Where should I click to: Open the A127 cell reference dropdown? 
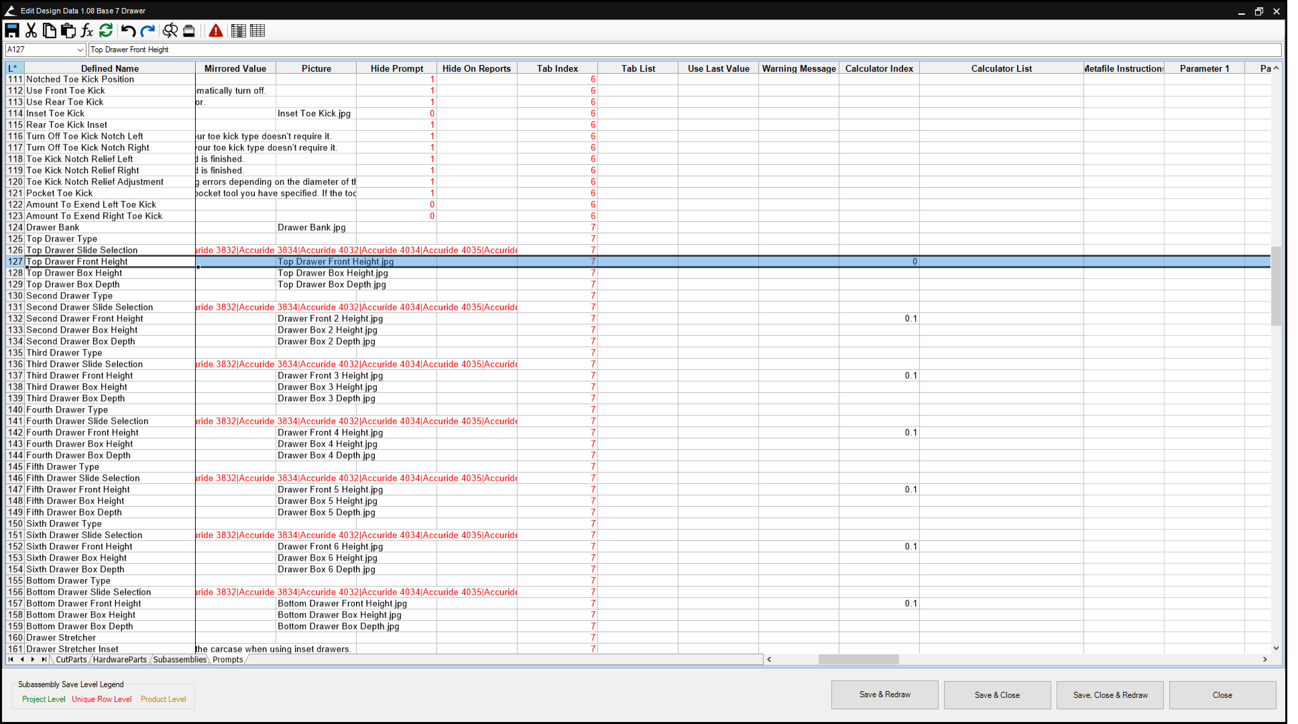pyautogui.click(x=79, y=49)
